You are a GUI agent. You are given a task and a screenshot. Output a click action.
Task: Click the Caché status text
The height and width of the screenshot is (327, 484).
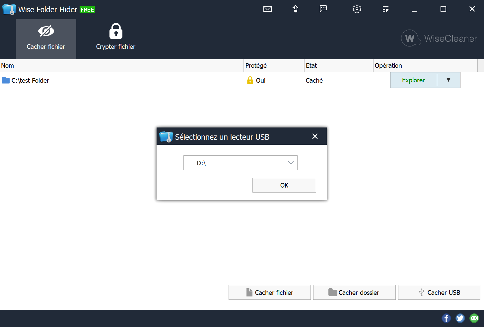coord(314,80)
